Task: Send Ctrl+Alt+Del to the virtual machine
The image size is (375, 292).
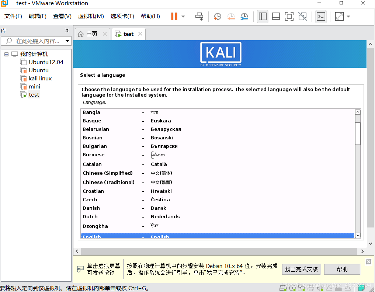Action: tap(199, 16)
